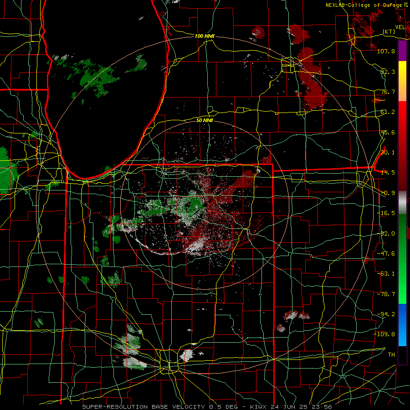
Task: Pick the gray-white zero-velocity color bar segment
Action: 402,203
